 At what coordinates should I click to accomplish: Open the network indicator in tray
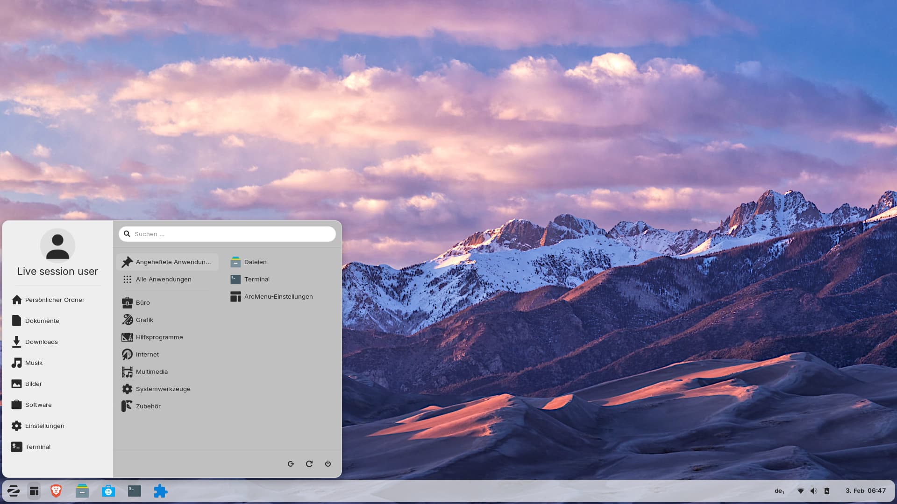800,491
